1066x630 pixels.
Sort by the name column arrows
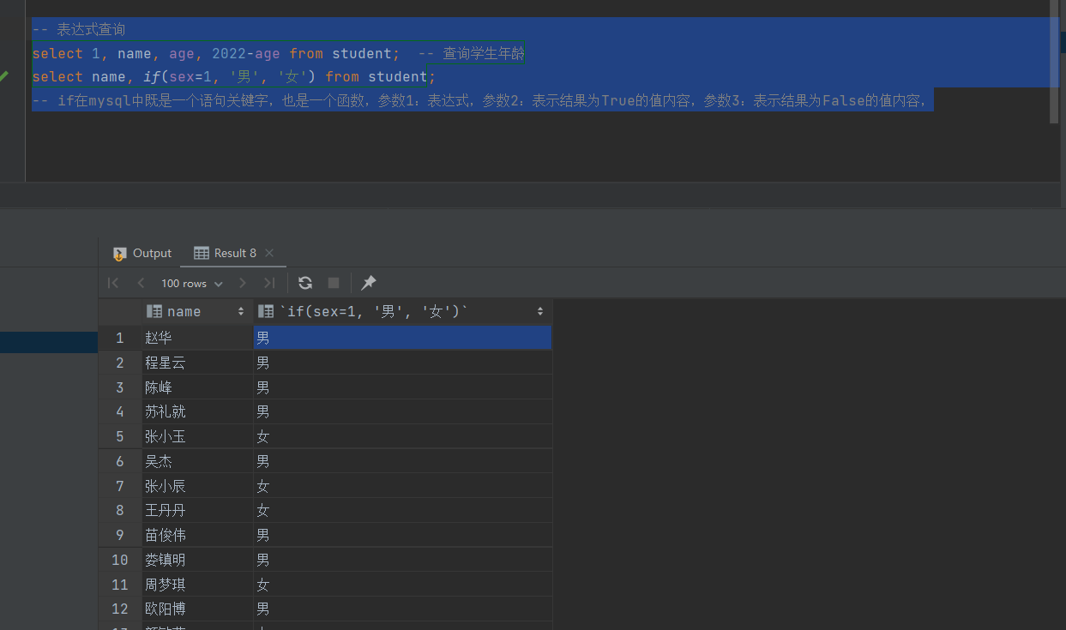(x=241, y=312)
